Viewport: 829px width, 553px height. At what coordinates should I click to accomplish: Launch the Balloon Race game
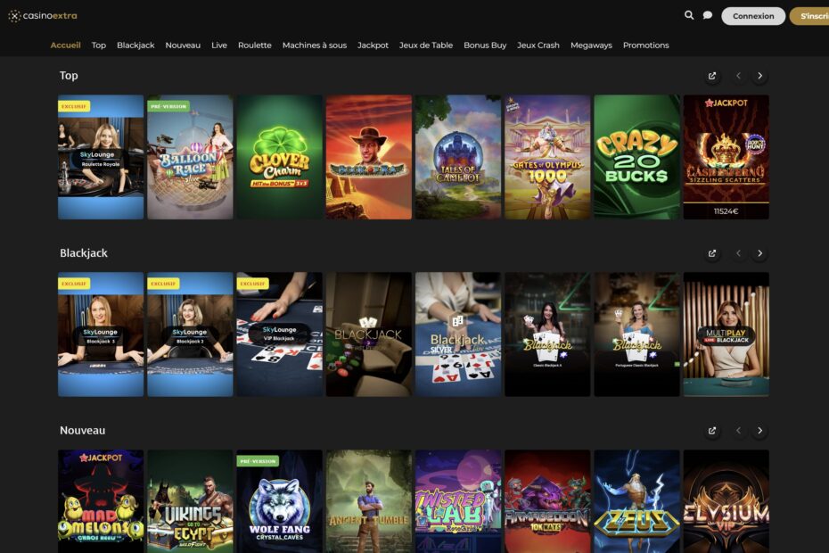[x=190, y=157]
